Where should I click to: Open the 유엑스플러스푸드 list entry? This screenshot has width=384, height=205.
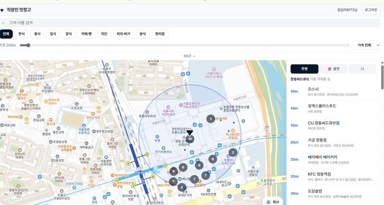pyautogui.click(x=333, y=109)
